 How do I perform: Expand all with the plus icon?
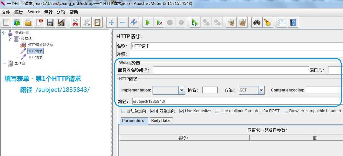[x=111, y=22]
